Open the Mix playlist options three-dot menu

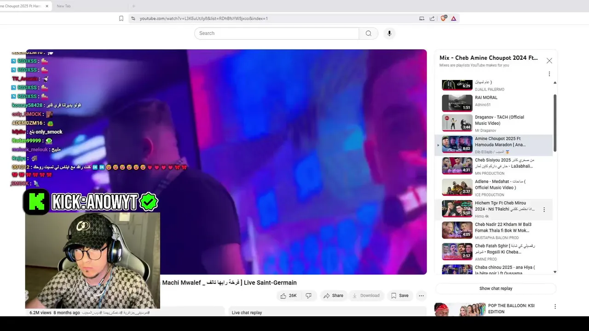click(549, 74)
